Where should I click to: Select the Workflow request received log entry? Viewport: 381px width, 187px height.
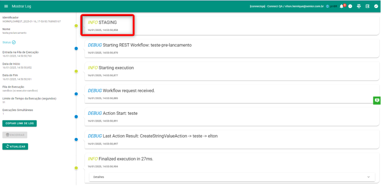point(232,94)
